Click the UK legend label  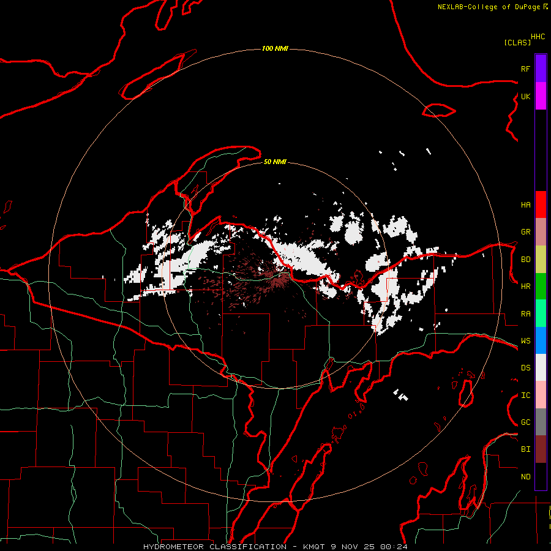[x=525, y=96]
